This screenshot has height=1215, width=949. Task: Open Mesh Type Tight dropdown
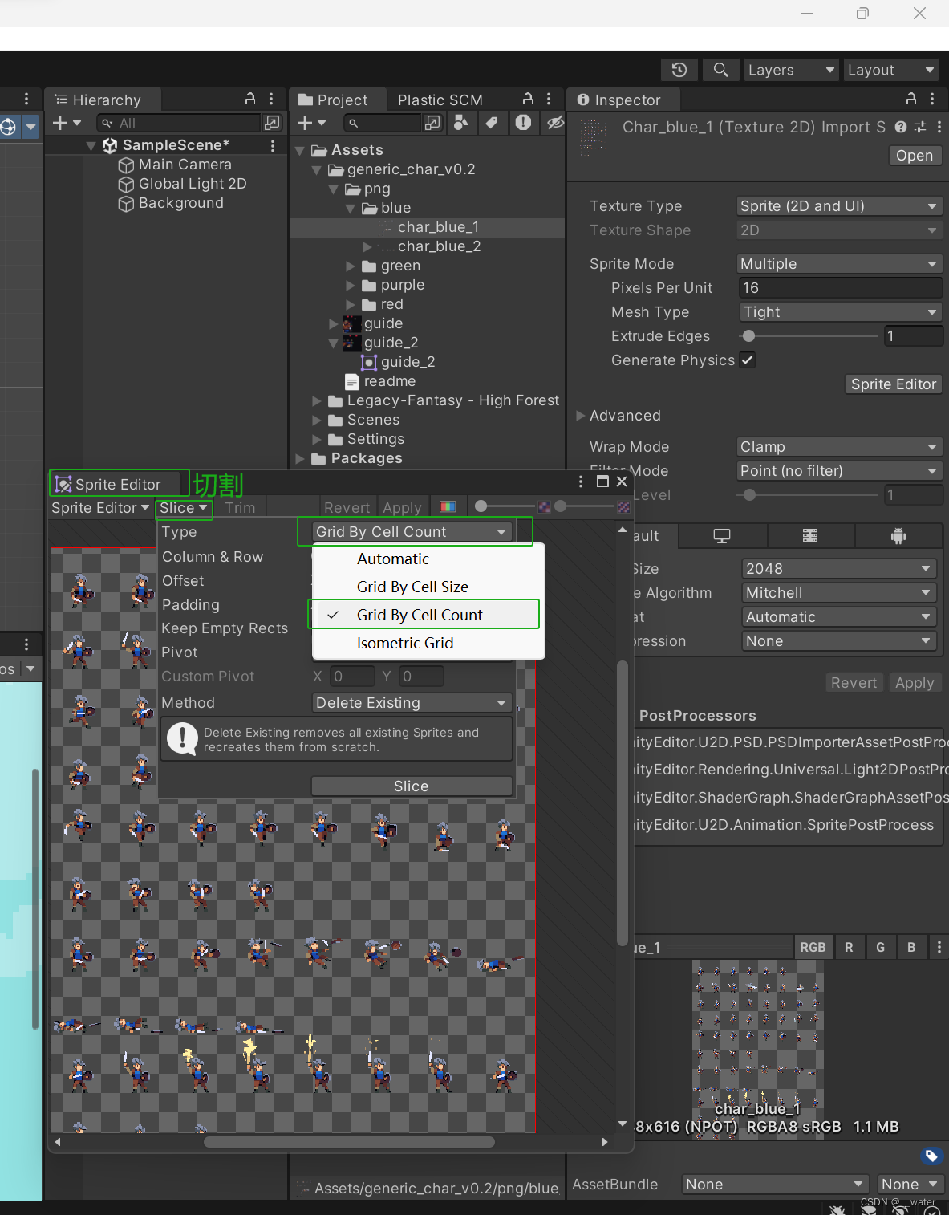pyautogui.click(x=839, y=312)
